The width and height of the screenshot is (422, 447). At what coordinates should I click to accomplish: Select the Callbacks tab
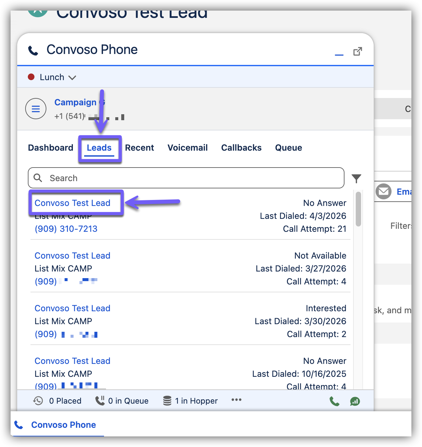(241, 148)
